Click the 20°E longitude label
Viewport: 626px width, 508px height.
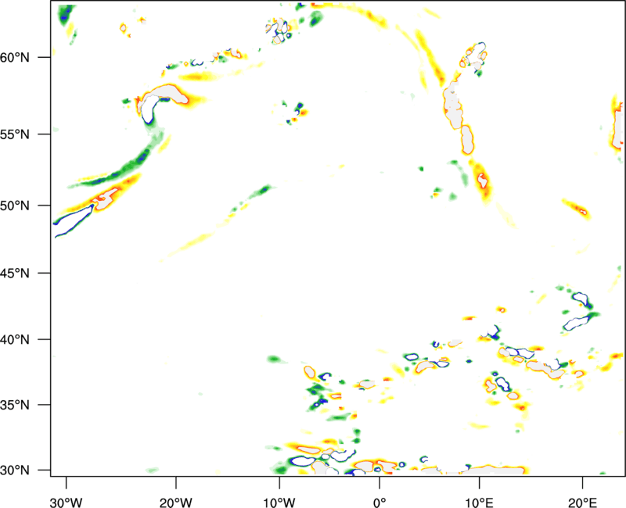coord(582,503)
